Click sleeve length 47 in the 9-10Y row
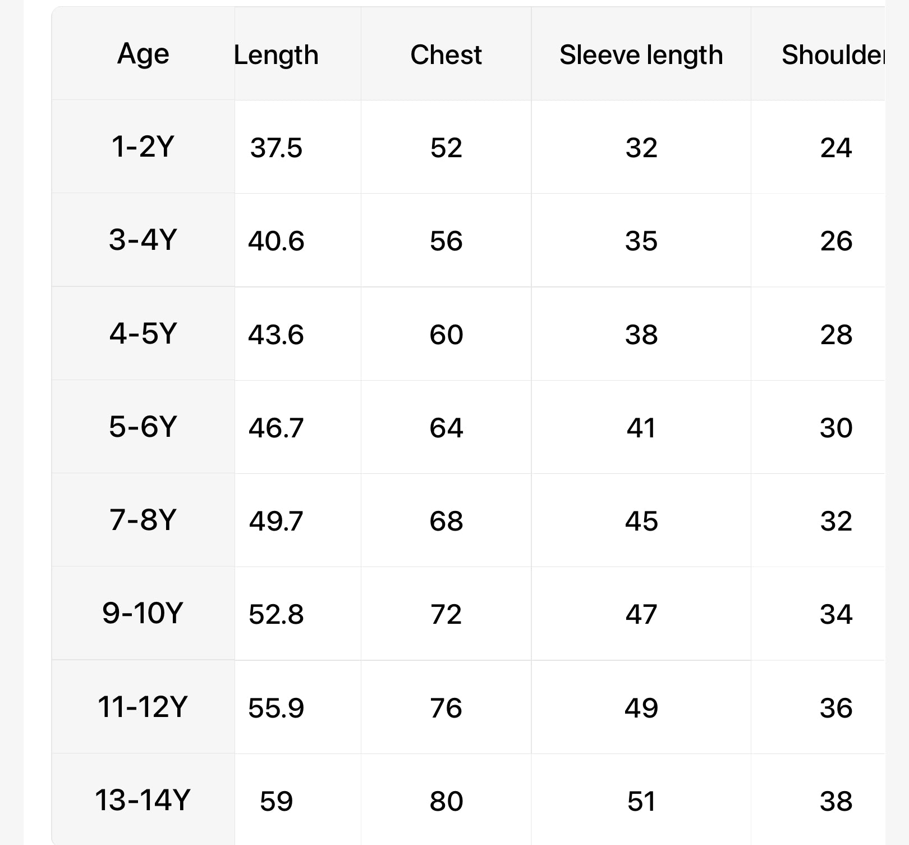 tap(641, 614)
